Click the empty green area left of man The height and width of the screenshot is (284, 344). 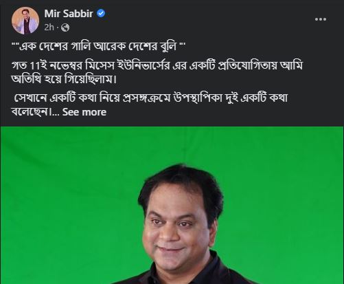click(69, 206)
